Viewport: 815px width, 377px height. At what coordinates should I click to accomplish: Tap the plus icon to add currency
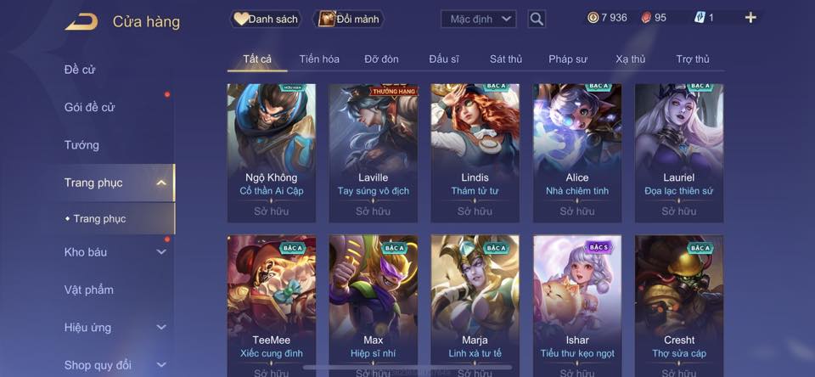click(750, 18)
